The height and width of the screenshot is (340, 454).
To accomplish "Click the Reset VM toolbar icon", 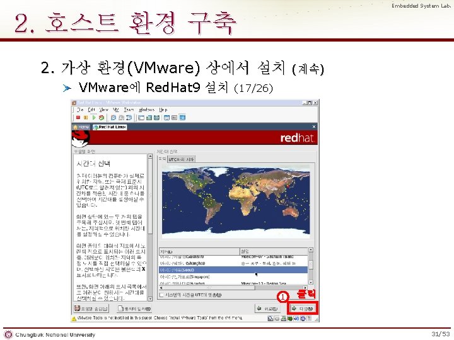I will (102, 118).
